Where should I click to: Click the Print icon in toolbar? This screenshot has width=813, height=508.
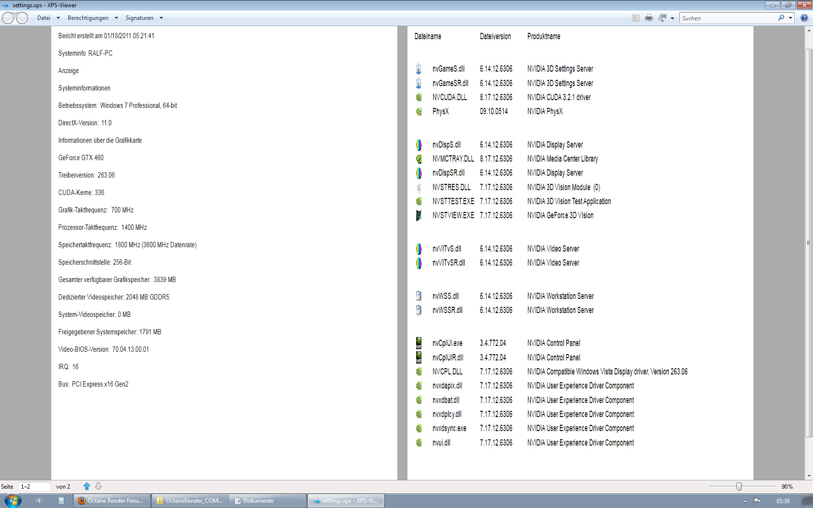point(649,18)
